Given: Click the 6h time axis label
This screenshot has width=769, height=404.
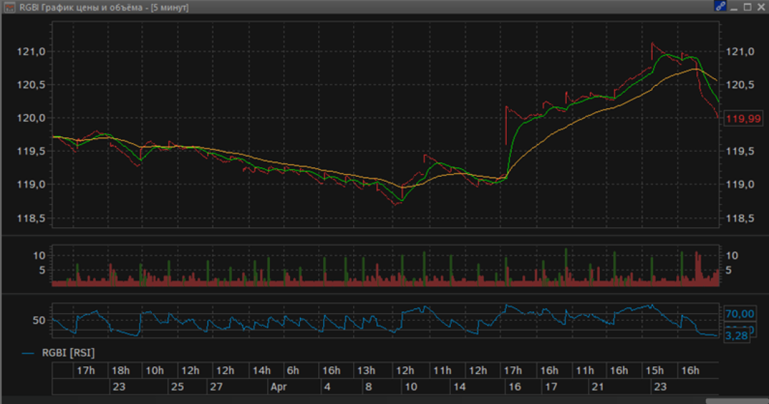Looking at the screenshot, I should pos(293,370).
